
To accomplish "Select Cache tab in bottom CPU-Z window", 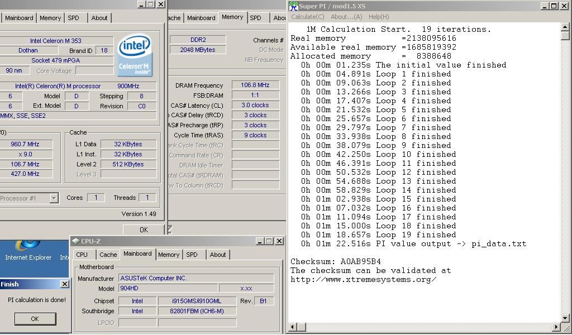I will (x=108, y=255).
